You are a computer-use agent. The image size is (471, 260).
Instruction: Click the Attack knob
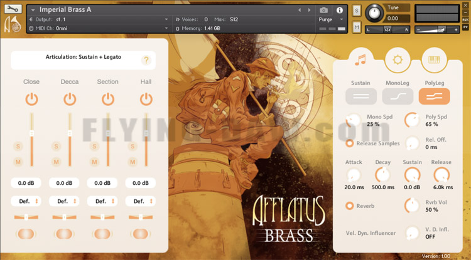(353, 175)
